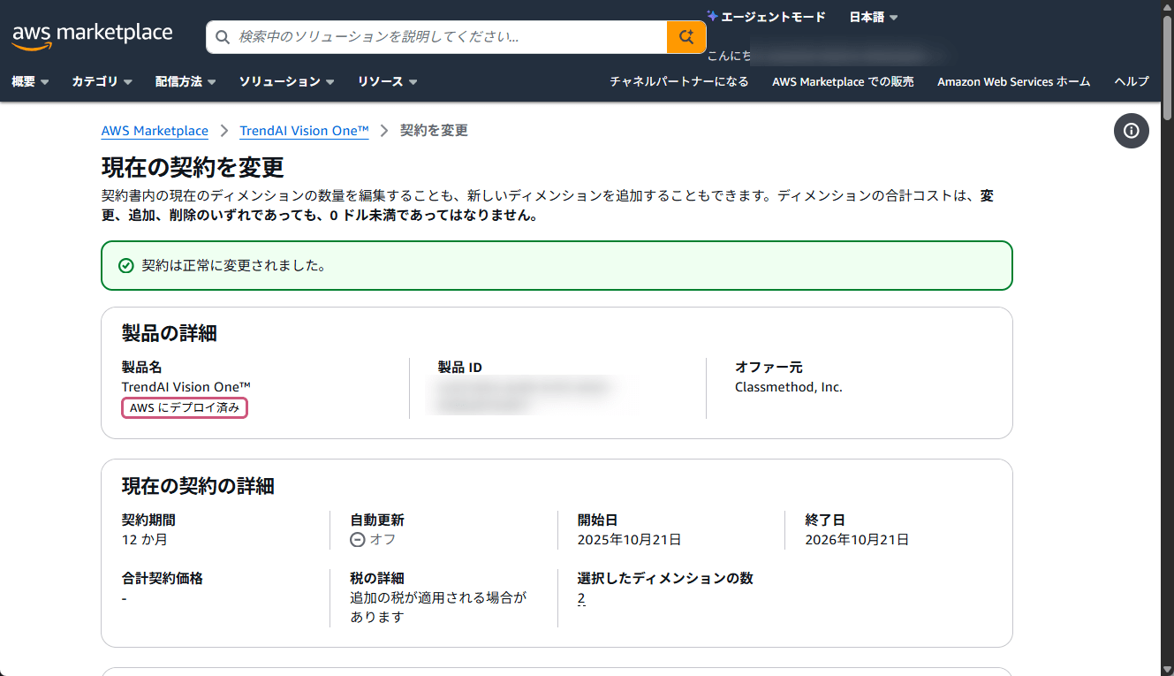Go to Amazon Web Services ホーム
The image size is (1174, 676).
pyautogui.click(x=1013, y=81)
